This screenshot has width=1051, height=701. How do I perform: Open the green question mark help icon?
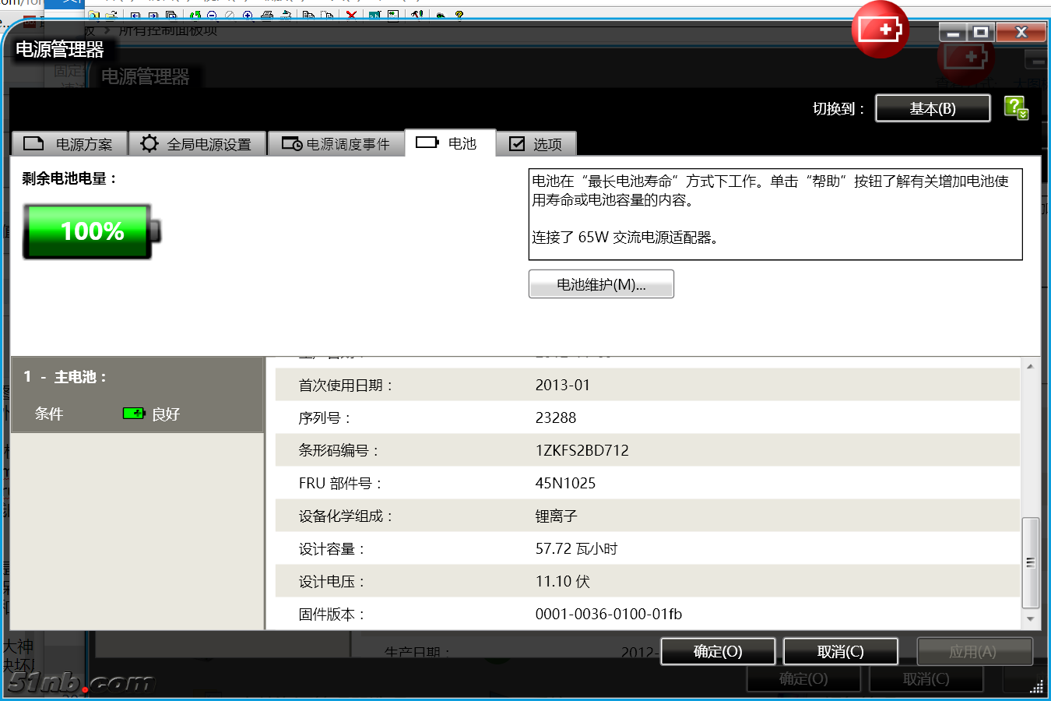point(1015,107)
